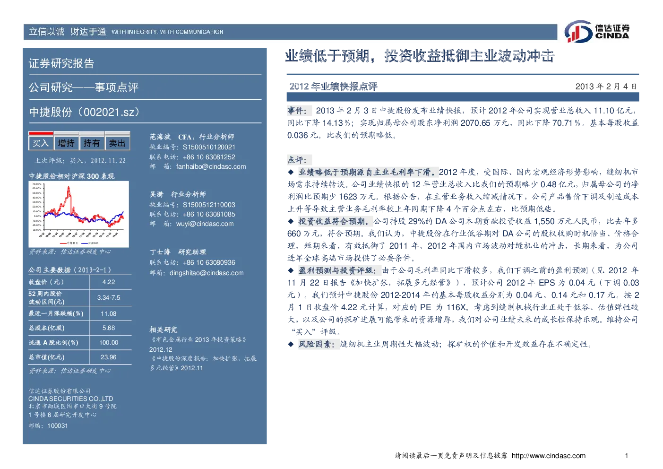The width and height of the screenshot is (663, 469).
Task: Open the email link fanhaibo@cindasc.com
Action: 211,166
